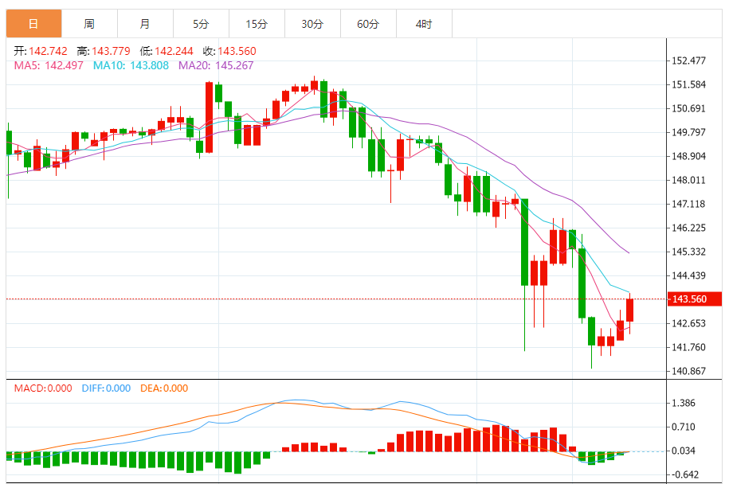Switch to the 周 weekly tab
Viewport: 729px width, 484px height.
[x=89, y=24]
